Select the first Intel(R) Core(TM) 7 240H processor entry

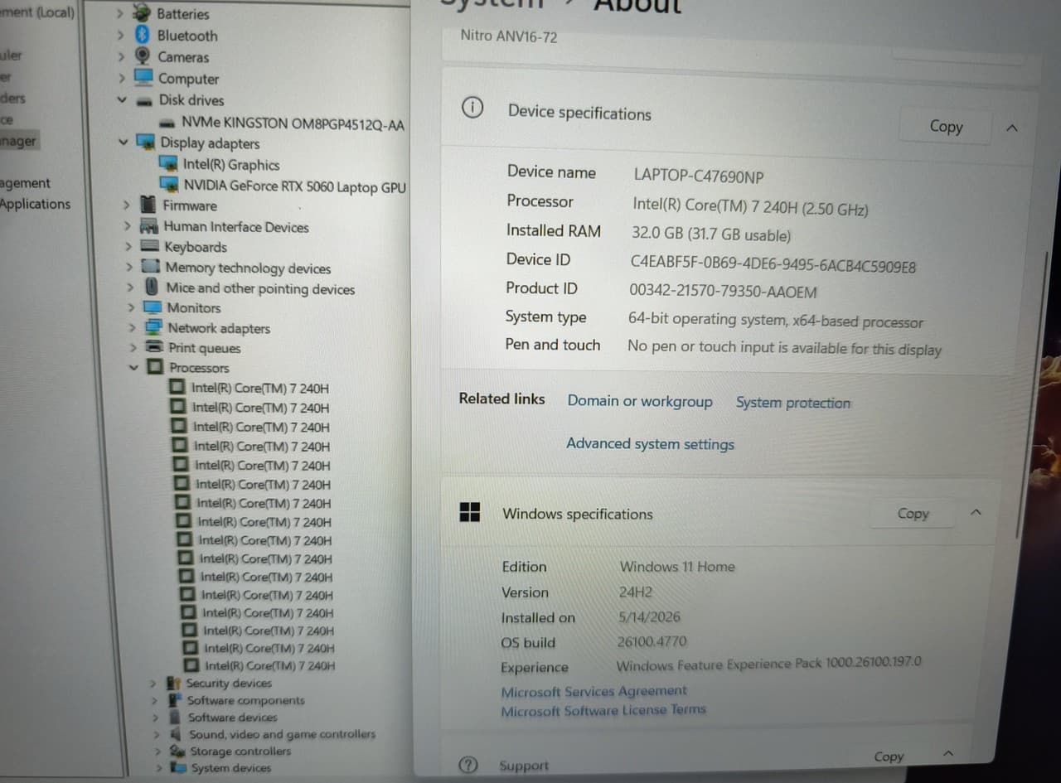coord(259,388)
